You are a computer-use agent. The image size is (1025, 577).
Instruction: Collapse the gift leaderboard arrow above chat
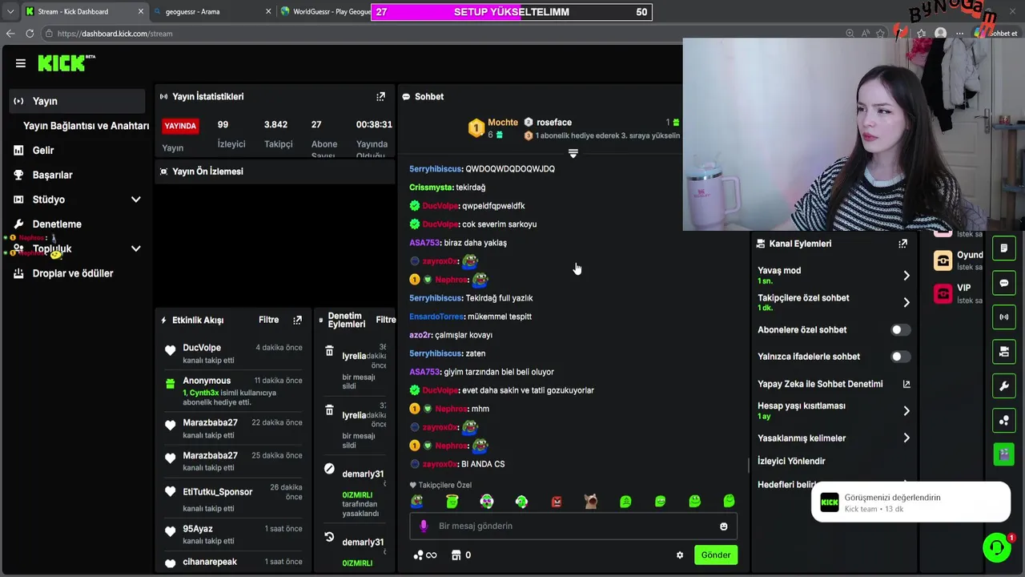tap(573, 153)
